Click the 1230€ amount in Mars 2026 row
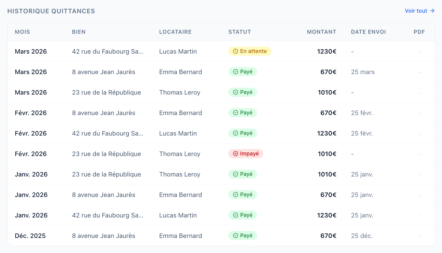442x253 pixels. (327, 52)
